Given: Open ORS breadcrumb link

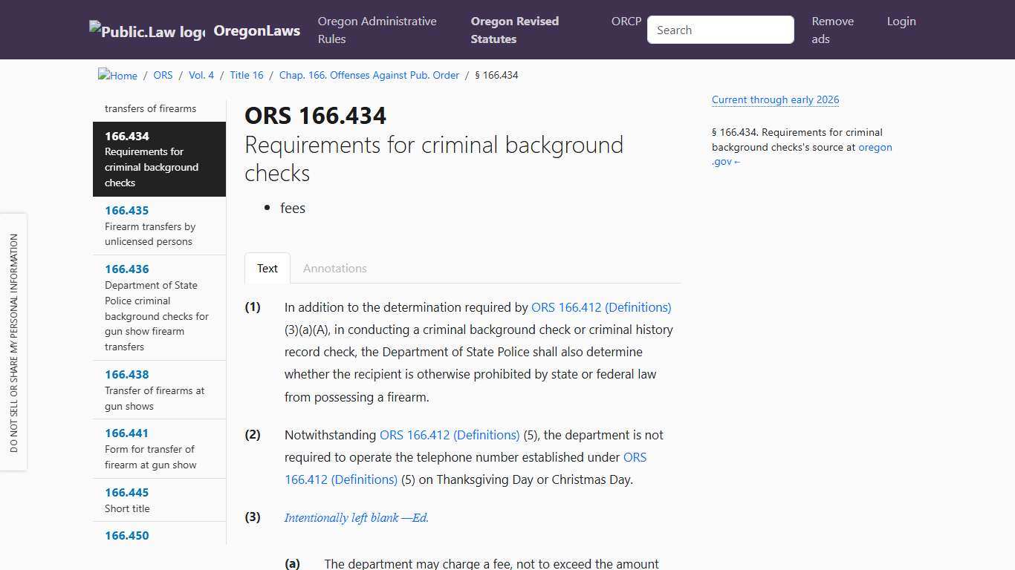Looking at the screenshot, I should coord(163,74).
